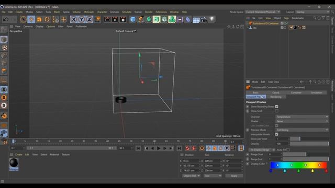The image size is (335, 188).
Task: Activate the Rotate tool
Action: point(47,19)
